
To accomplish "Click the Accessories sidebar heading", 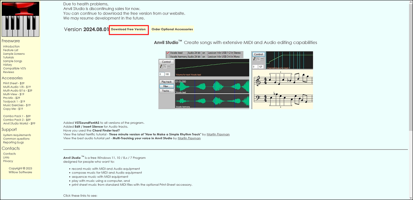I will tap(12, 78).
